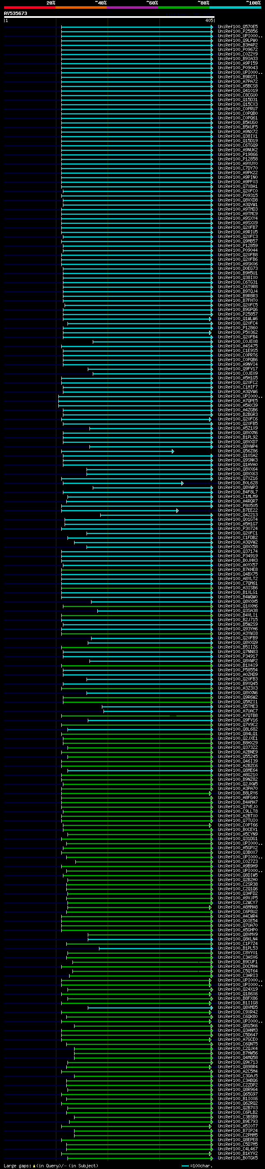Select the UniRef100_B0L628 label

pos(238,483)
